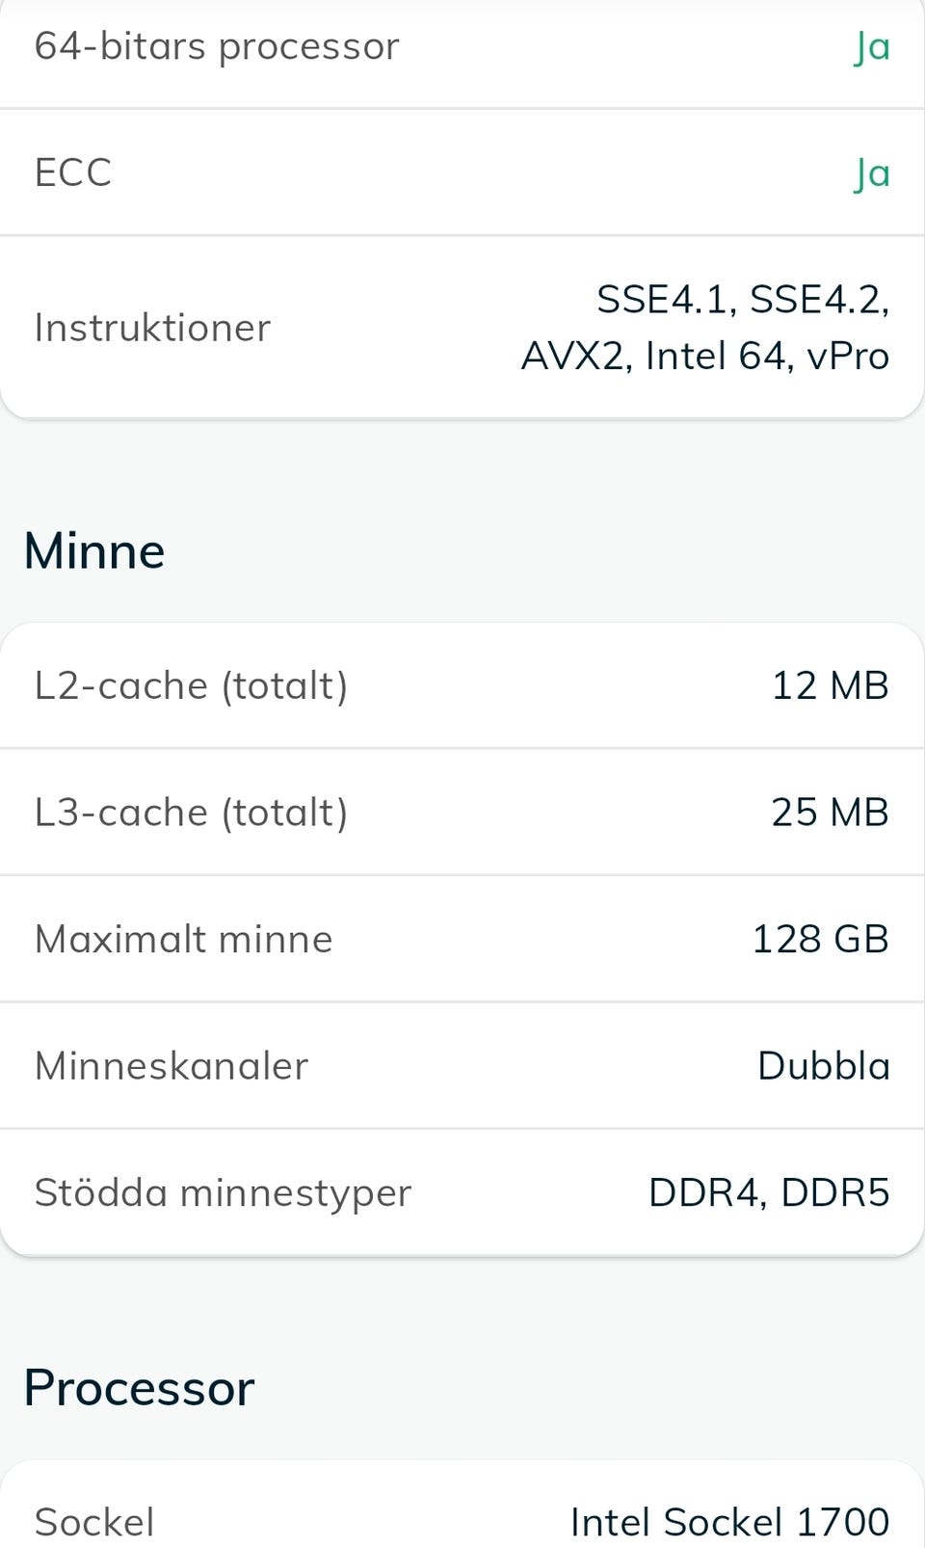Click the DDR4, DDR5 value
The image size is (925, 1548).
[x=769, y=1192]
